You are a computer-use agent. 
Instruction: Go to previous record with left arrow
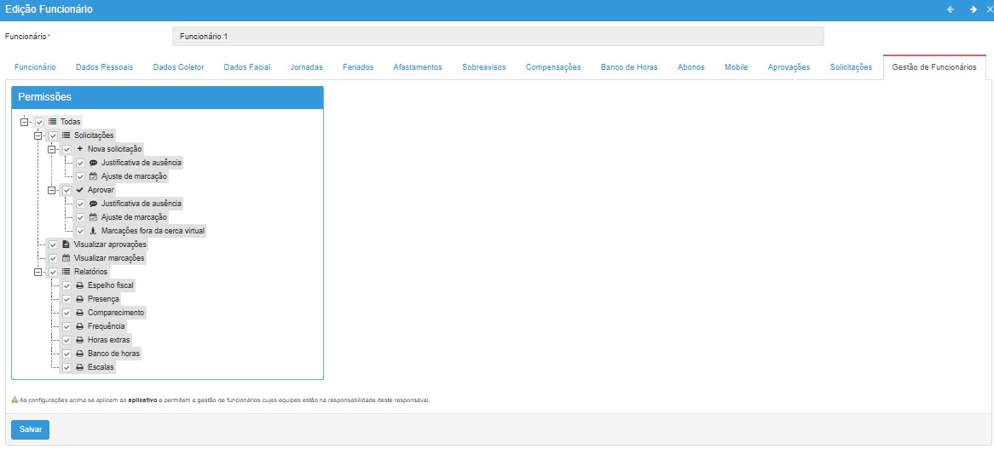[951, 9]
